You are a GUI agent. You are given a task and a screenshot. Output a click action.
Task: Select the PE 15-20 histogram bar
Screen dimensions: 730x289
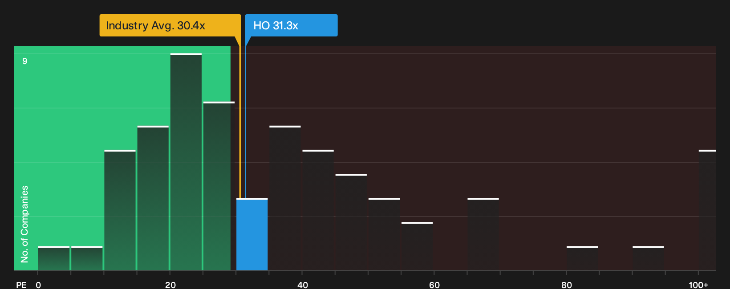click(x=153, y=198)
